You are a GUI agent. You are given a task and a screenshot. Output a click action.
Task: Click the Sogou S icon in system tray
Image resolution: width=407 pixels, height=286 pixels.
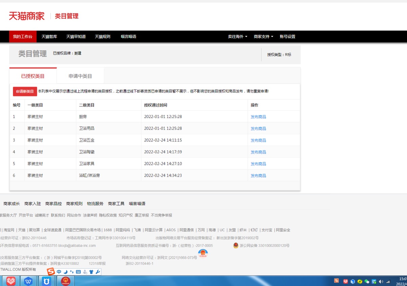(336, 281)
